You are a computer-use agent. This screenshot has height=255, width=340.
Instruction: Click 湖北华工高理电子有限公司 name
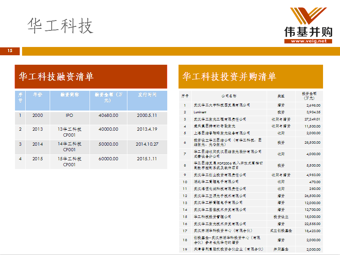[x=216, y=182]
